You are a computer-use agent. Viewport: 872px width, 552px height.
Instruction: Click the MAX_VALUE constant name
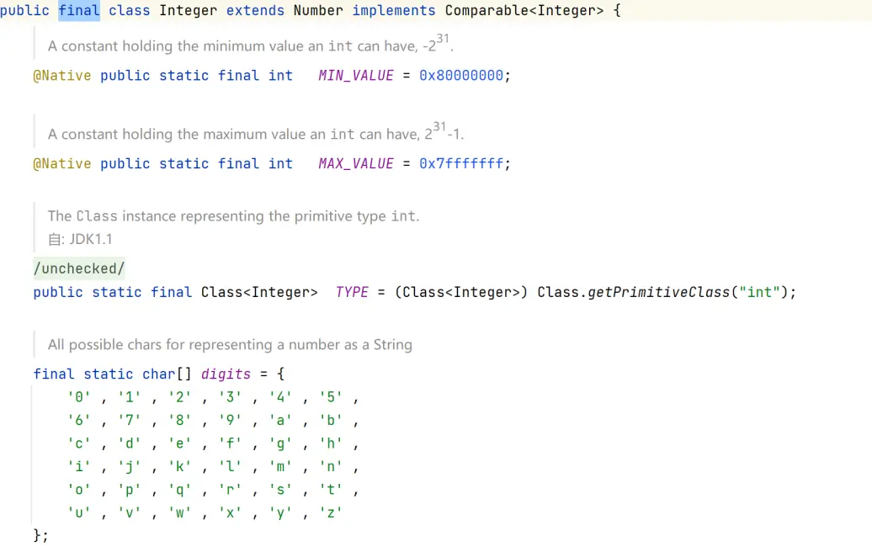(x=355, y=164)
